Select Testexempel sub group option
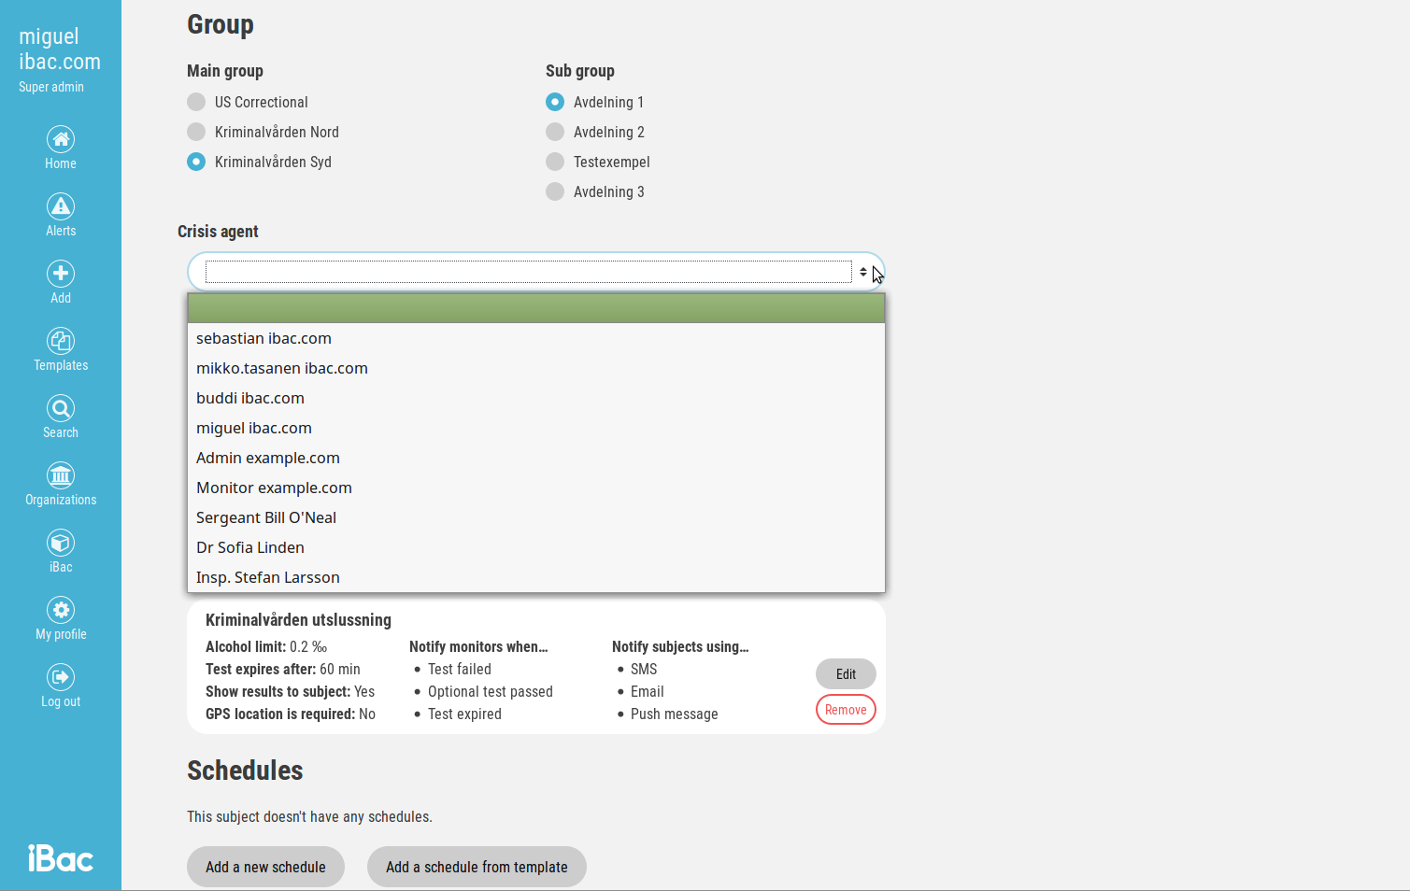Image resolution: width=1410 pixels, height=891 pixels. tap(555, 162)
